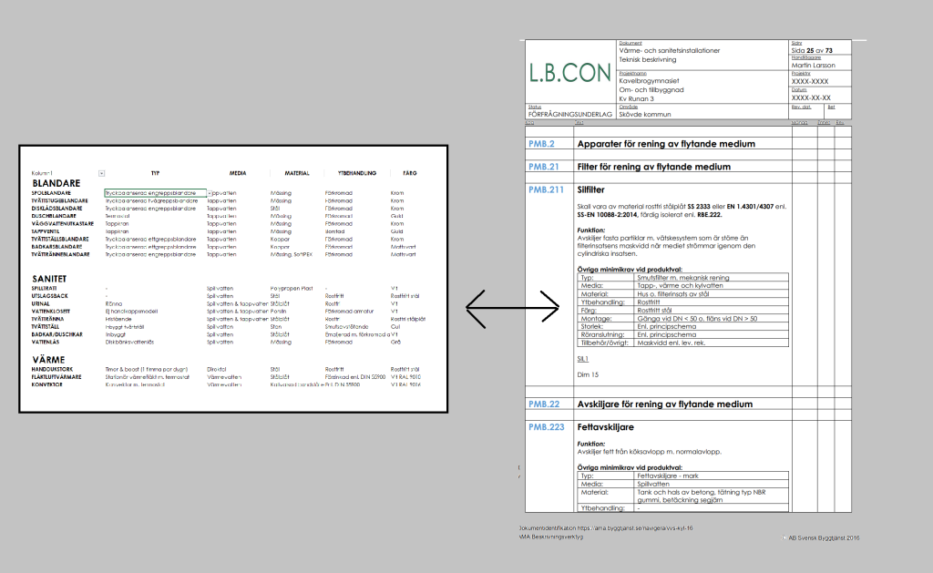Select the TYP column header
This screenshot has height=573, width=933.
[x=155, y=172]
